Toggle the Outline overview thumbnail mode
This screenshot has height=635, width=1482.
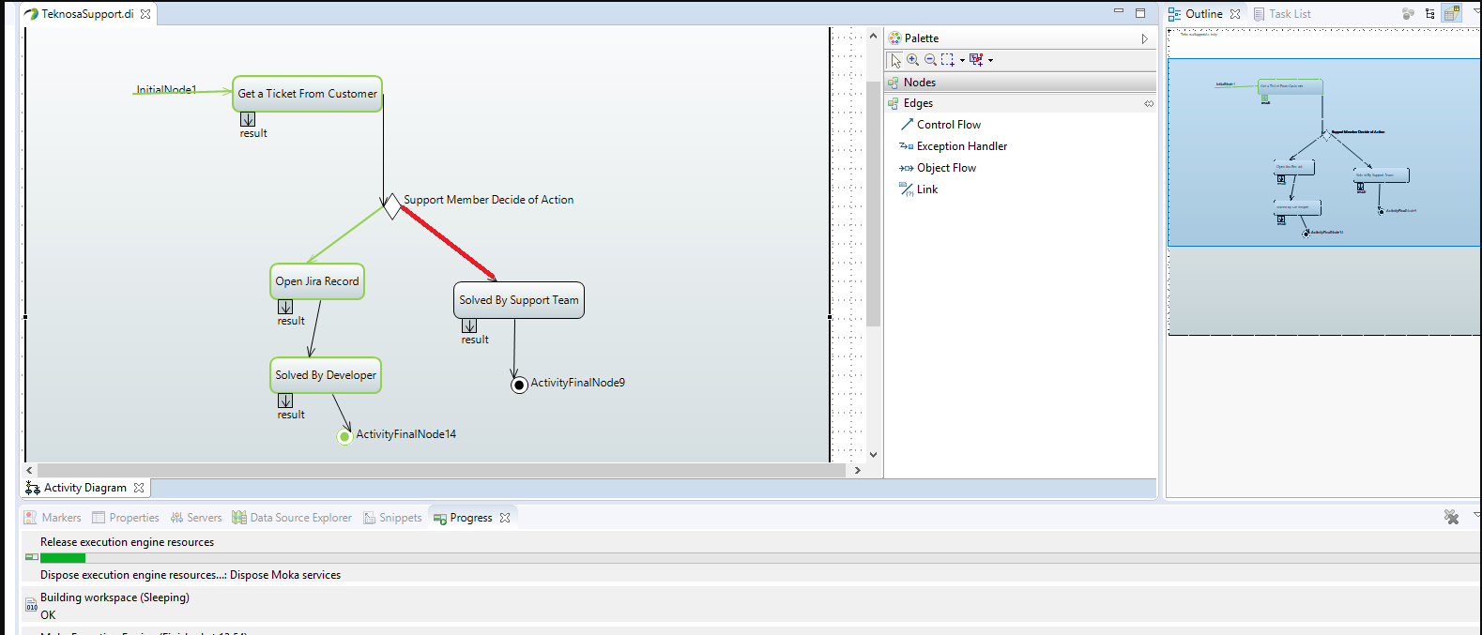1451,14
